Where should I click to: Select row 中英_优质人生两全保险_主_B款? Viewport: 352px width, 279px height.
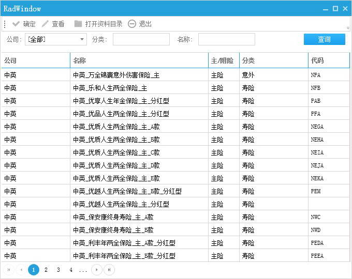(175, 139)
